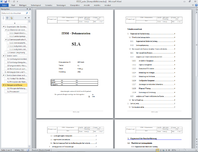Show search results view in Navigation pane

tap(11, 18)
